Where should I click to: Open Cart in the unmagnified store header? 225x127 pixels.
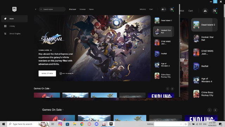coord(151,10)
